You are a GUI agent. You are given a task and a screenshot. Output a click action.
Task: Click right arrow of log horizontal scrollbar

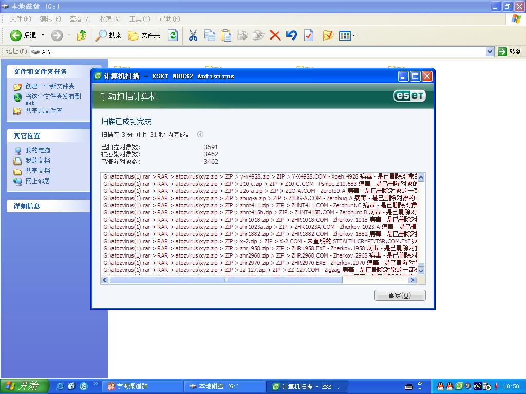coord(412,280)
